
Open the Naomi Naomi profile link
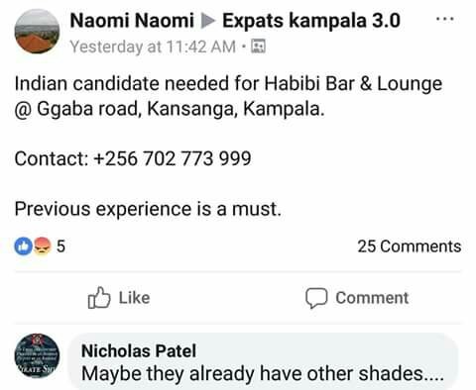tap(132, 21)
